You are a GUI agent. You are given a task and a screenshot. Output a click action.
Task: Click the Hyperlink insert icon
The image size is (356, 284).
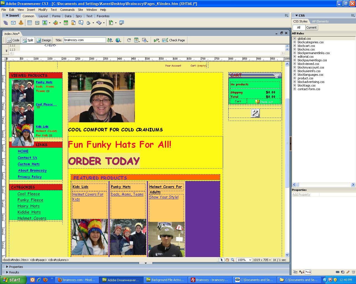6,23
